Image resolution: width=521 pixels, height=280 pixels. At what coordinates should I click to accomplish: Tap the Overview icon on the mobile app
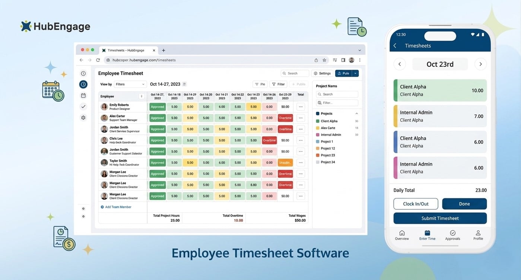pyautogui.click(x=402, y=235)
